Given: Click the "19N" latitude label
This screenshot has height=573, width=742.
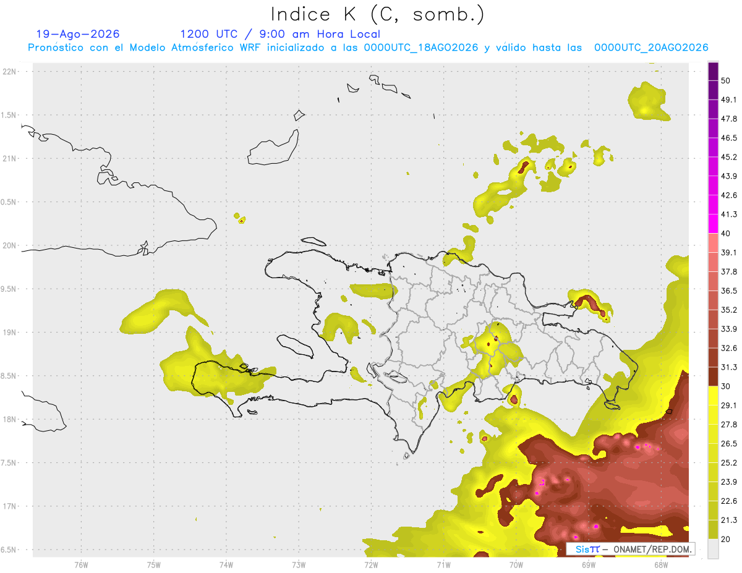Looking at the screenshot, I should [x=9, y=333].
